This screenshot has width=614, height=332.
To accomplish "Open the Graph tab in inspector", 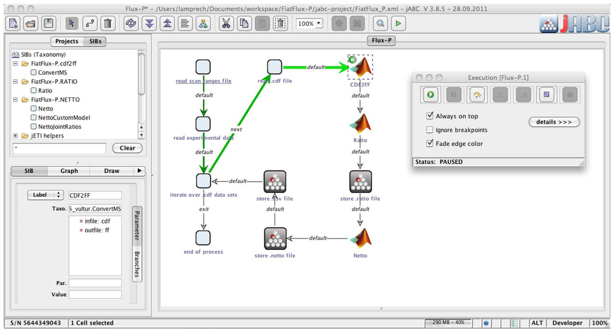I will (x=69, y=171).
